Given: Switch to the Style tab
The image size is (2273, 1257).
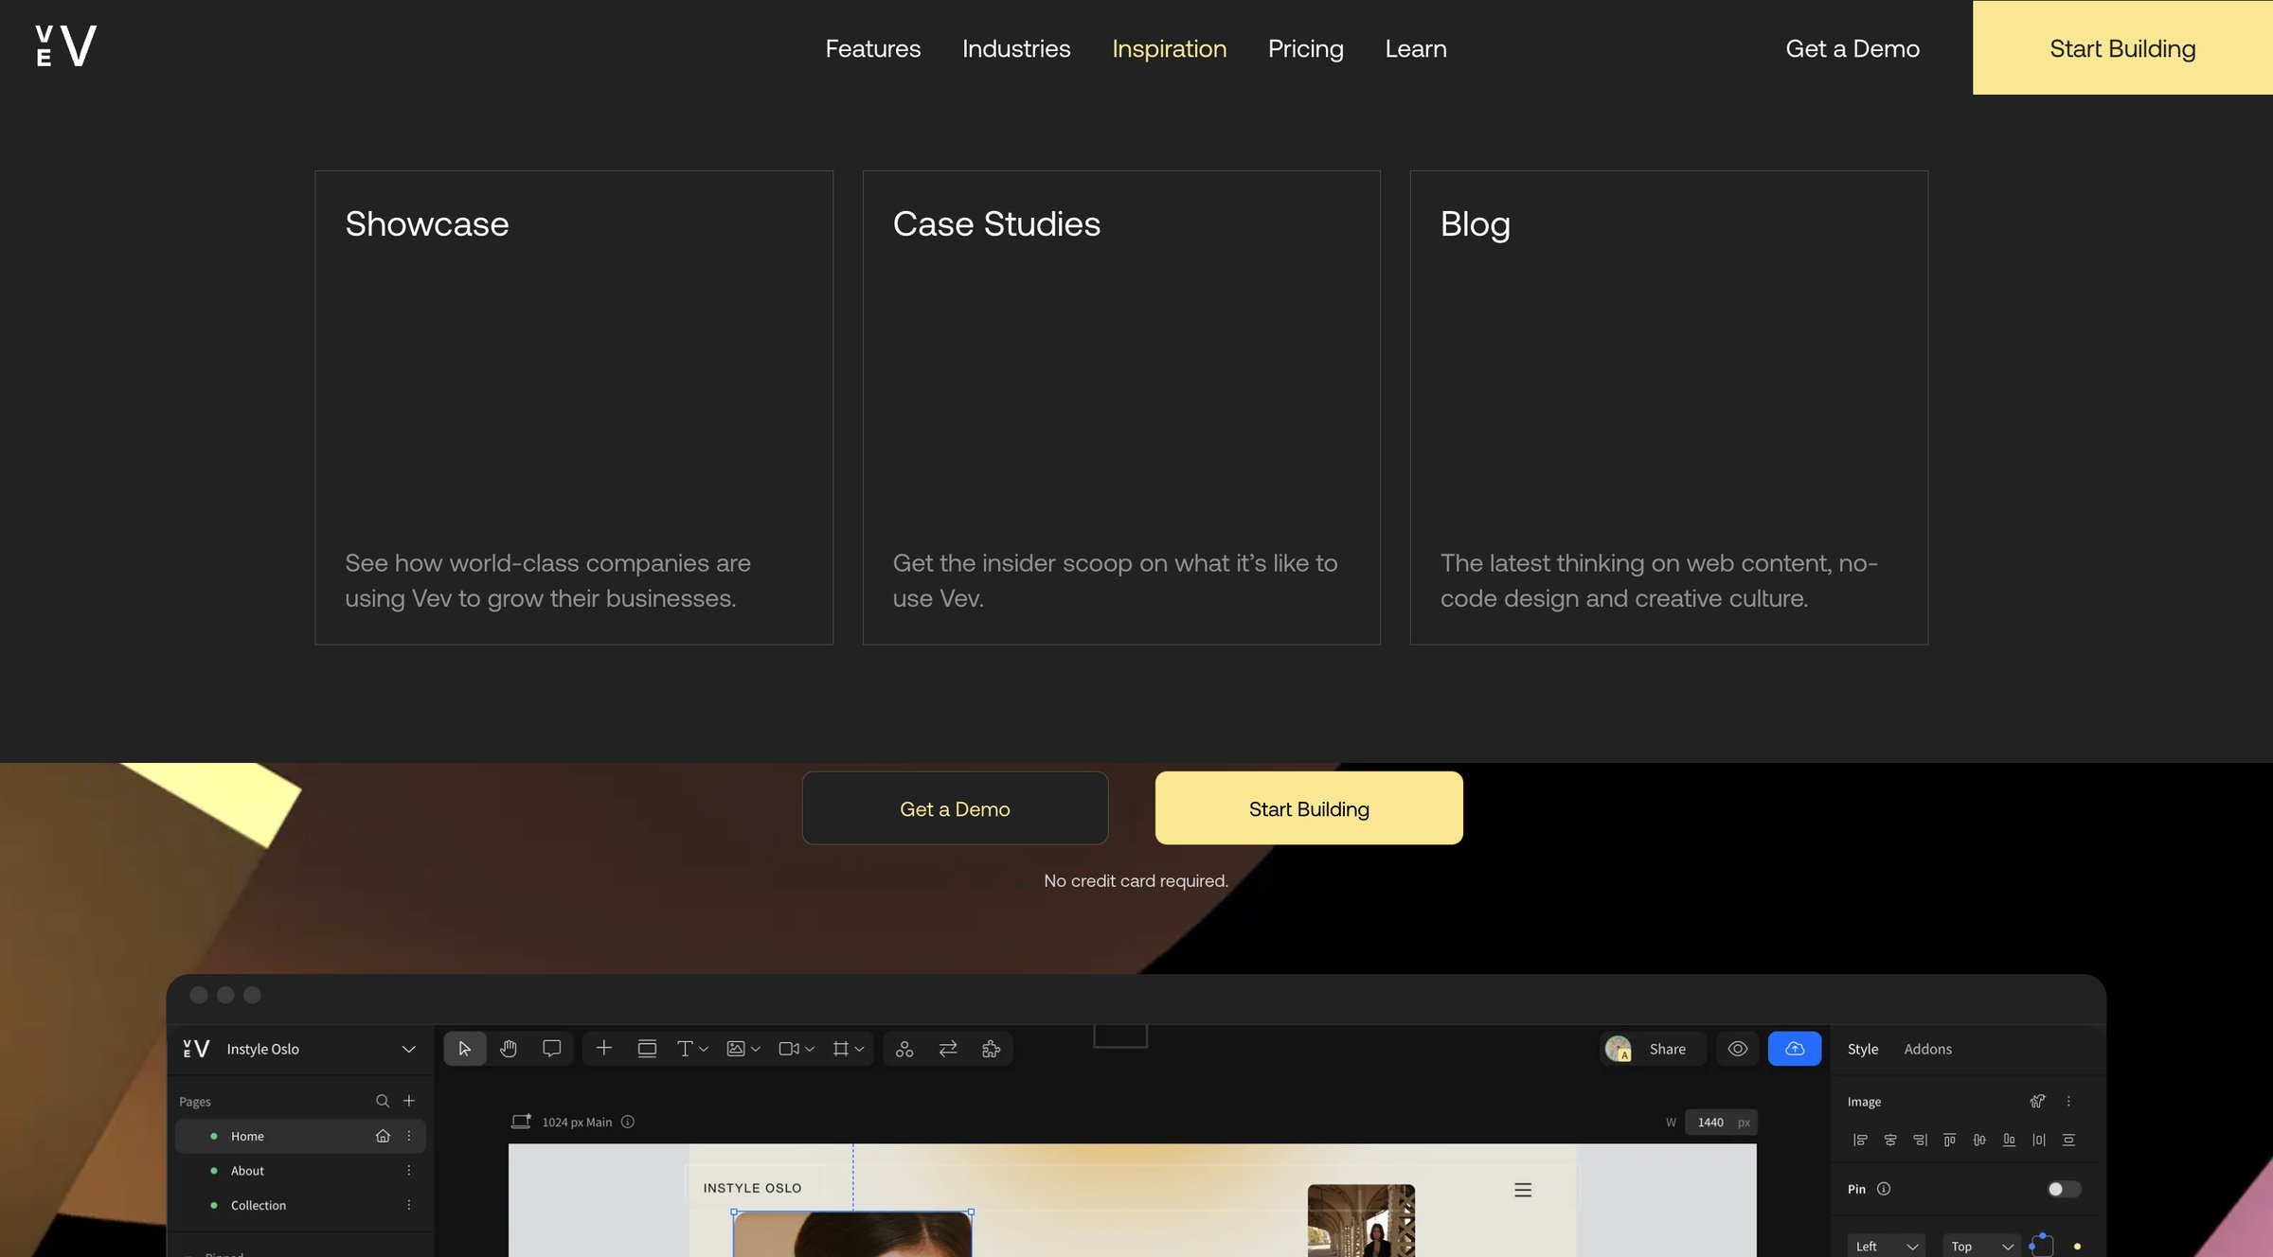Looking at the screenshot, I should (1862, 1049).
